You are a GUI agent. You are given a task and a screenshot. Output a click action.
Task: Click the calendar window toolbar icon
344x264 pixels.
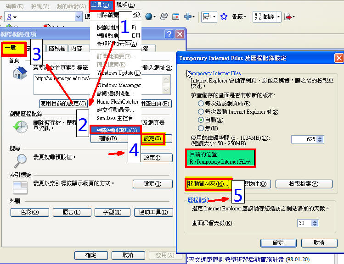(175, 16)
